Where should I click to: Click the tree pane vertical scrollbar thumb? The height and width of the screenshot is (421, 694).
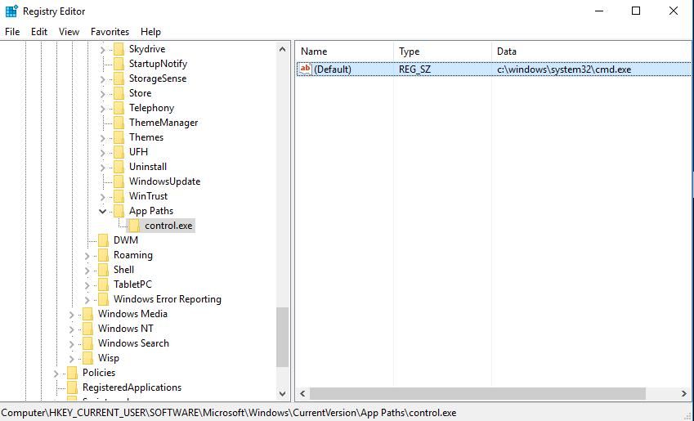[282, 337]
